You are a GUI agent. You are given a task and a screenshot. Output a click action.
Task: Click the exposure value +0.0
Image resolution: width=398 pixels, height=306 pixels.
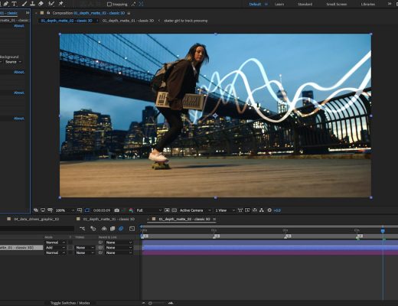277,210
